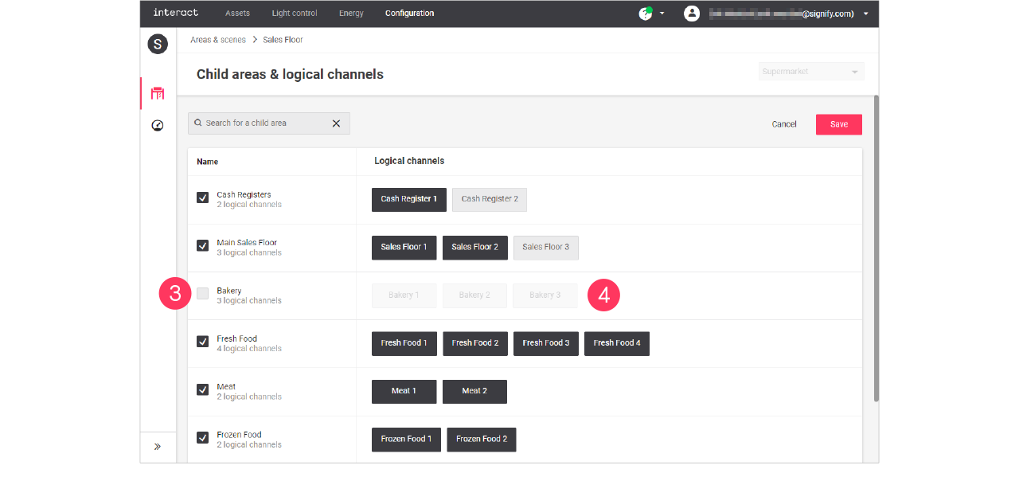
Task: Enable the Bakery child area checkbox
Action: click(203, 294)
